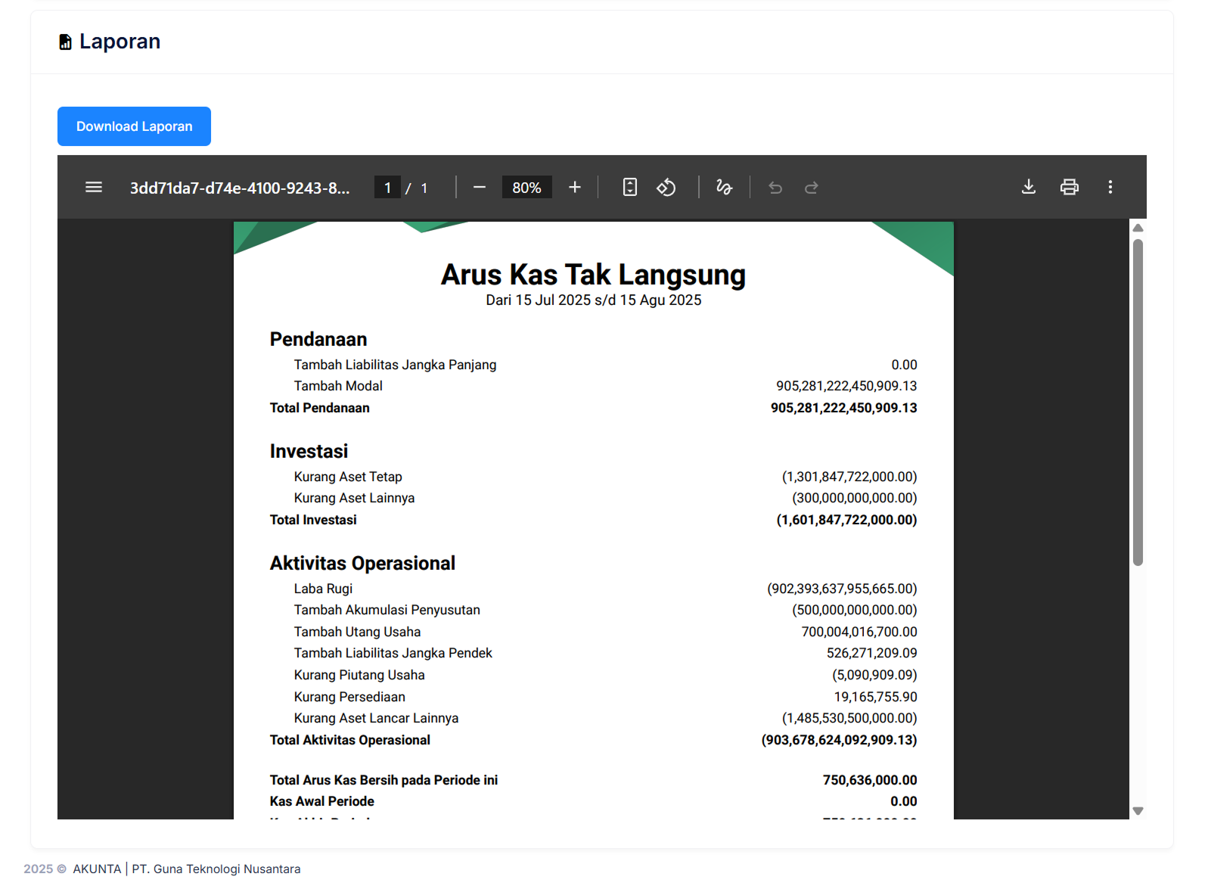Image resolution: width=1208 pixels, height=889 pixels.
Task: Click Tambah Liabilitas Jangka Pendek row
Action: pos(593,653)
